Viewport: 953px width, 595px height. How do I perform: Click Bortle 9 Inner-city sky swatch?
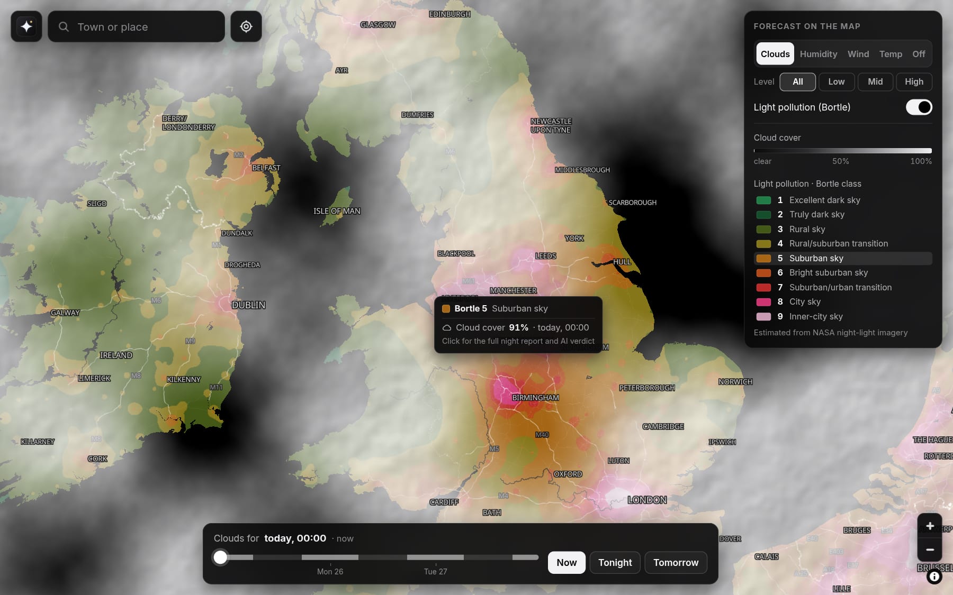click(x=763, y=316)
